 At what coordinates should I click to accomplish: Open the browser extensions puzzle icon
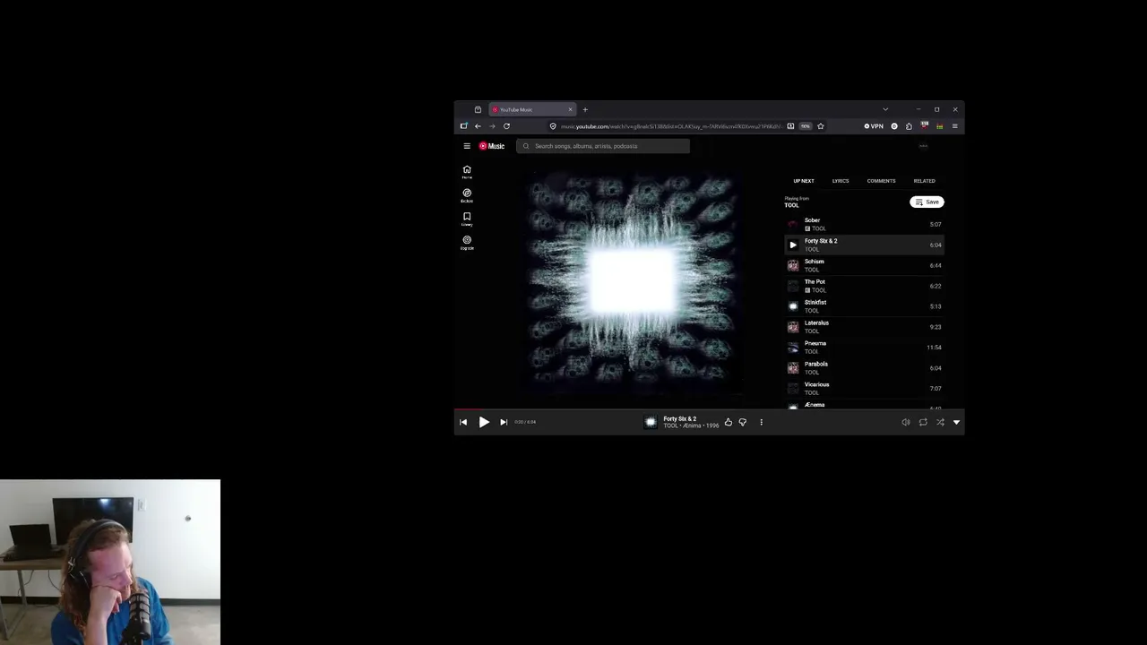tap(909, 126)
